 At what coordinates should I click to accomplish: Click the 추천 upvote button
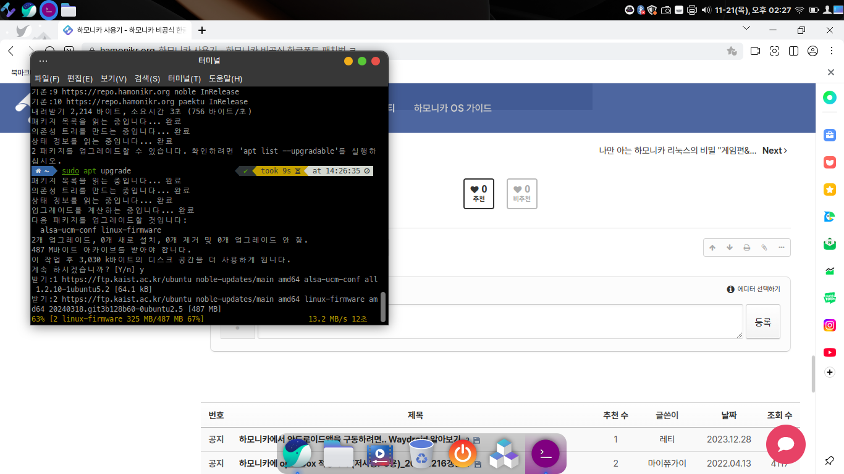(x=479, y=194)
